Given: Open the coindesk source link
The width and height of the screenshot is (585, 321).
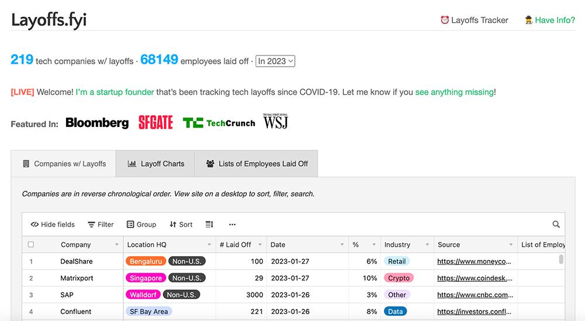Looking at the screenshot, I should (475, 278).
